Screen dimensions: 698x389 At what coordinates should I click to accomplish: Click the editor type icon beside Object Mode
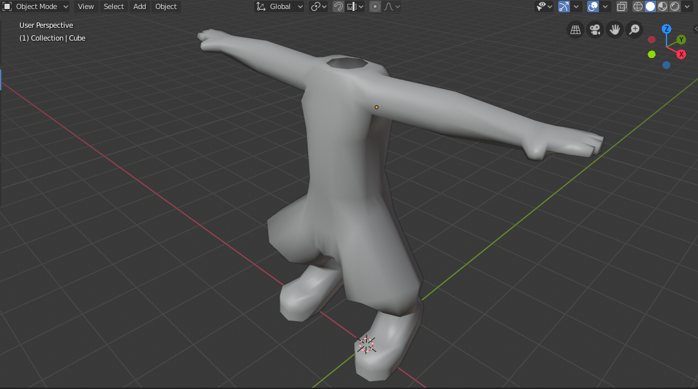pos(7,6)
